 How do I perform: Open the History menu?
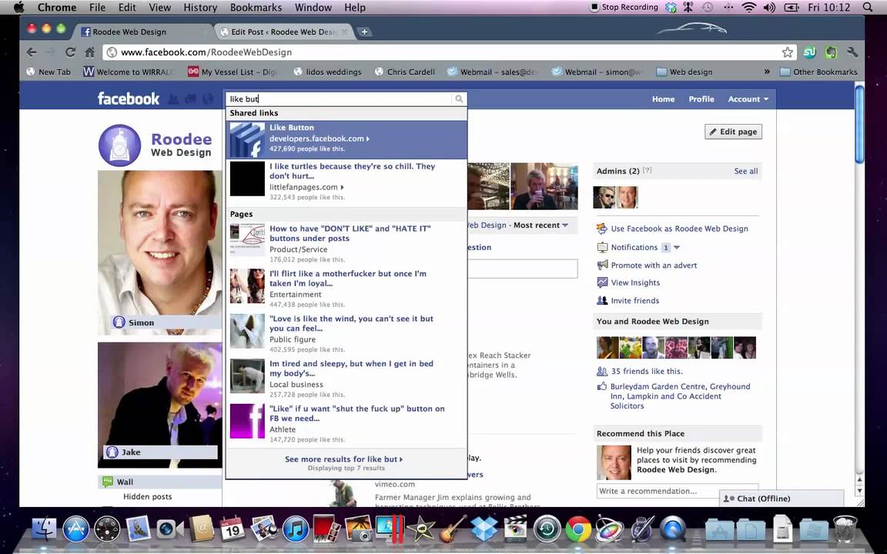click(x=200, y=8)
